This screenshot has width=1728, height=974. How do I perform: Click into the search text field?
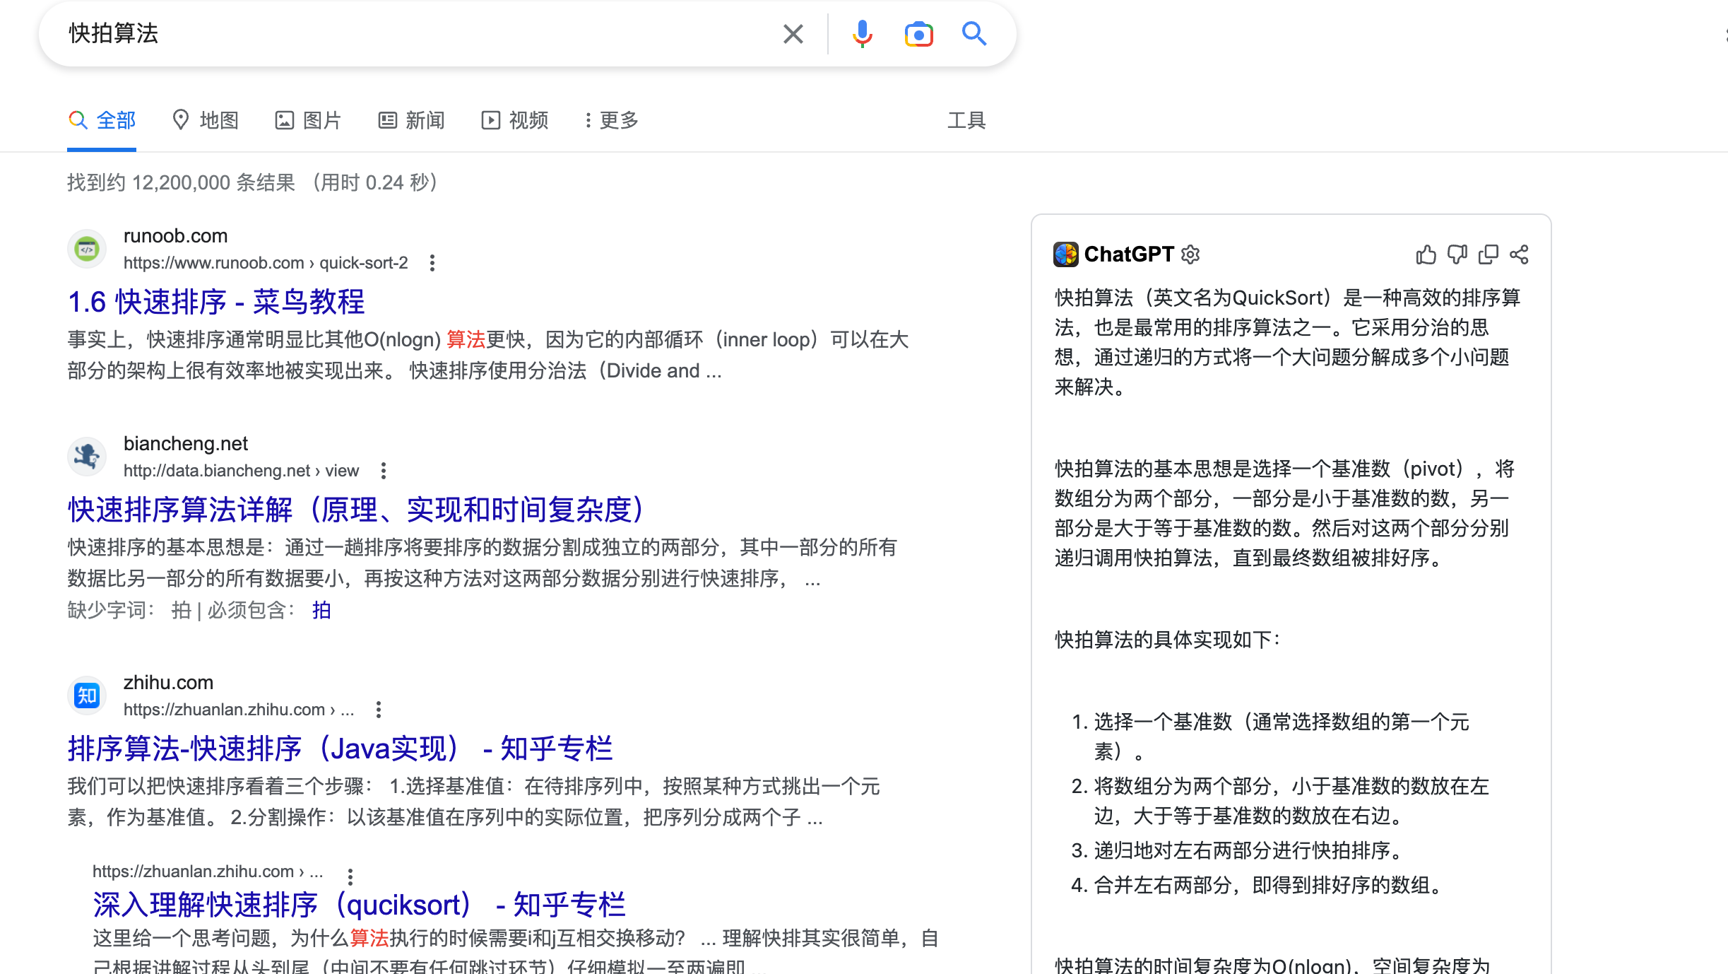pos(424,34)
